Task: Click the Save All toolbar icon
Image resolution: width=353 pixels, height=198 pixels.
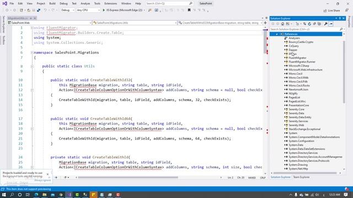Action: [x=39, y=10]
